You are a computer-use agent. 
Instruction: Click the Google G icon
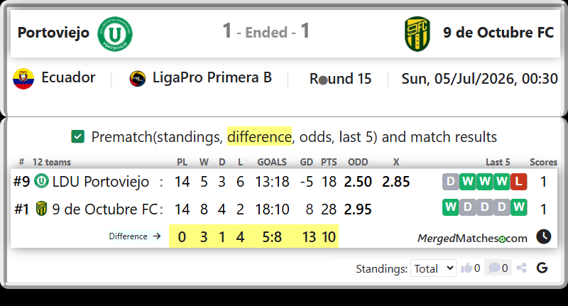542,268
